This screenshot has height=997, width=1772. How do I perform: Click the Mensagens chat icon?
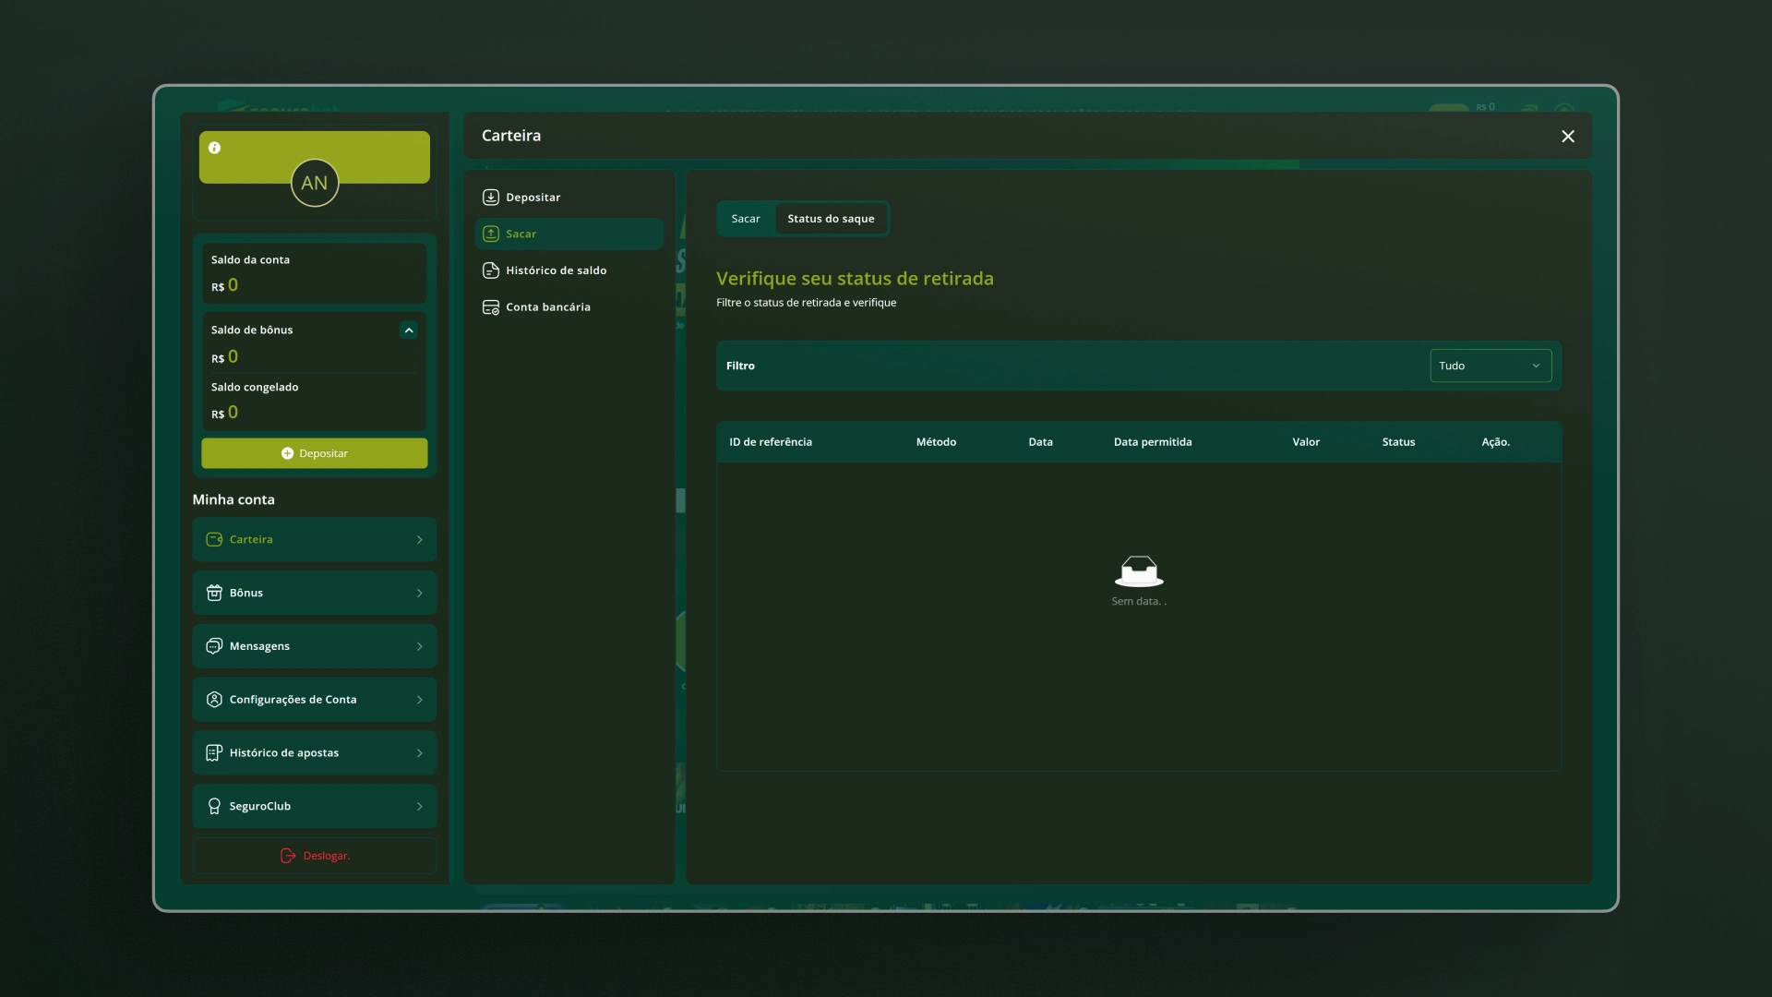pos(213,646)
